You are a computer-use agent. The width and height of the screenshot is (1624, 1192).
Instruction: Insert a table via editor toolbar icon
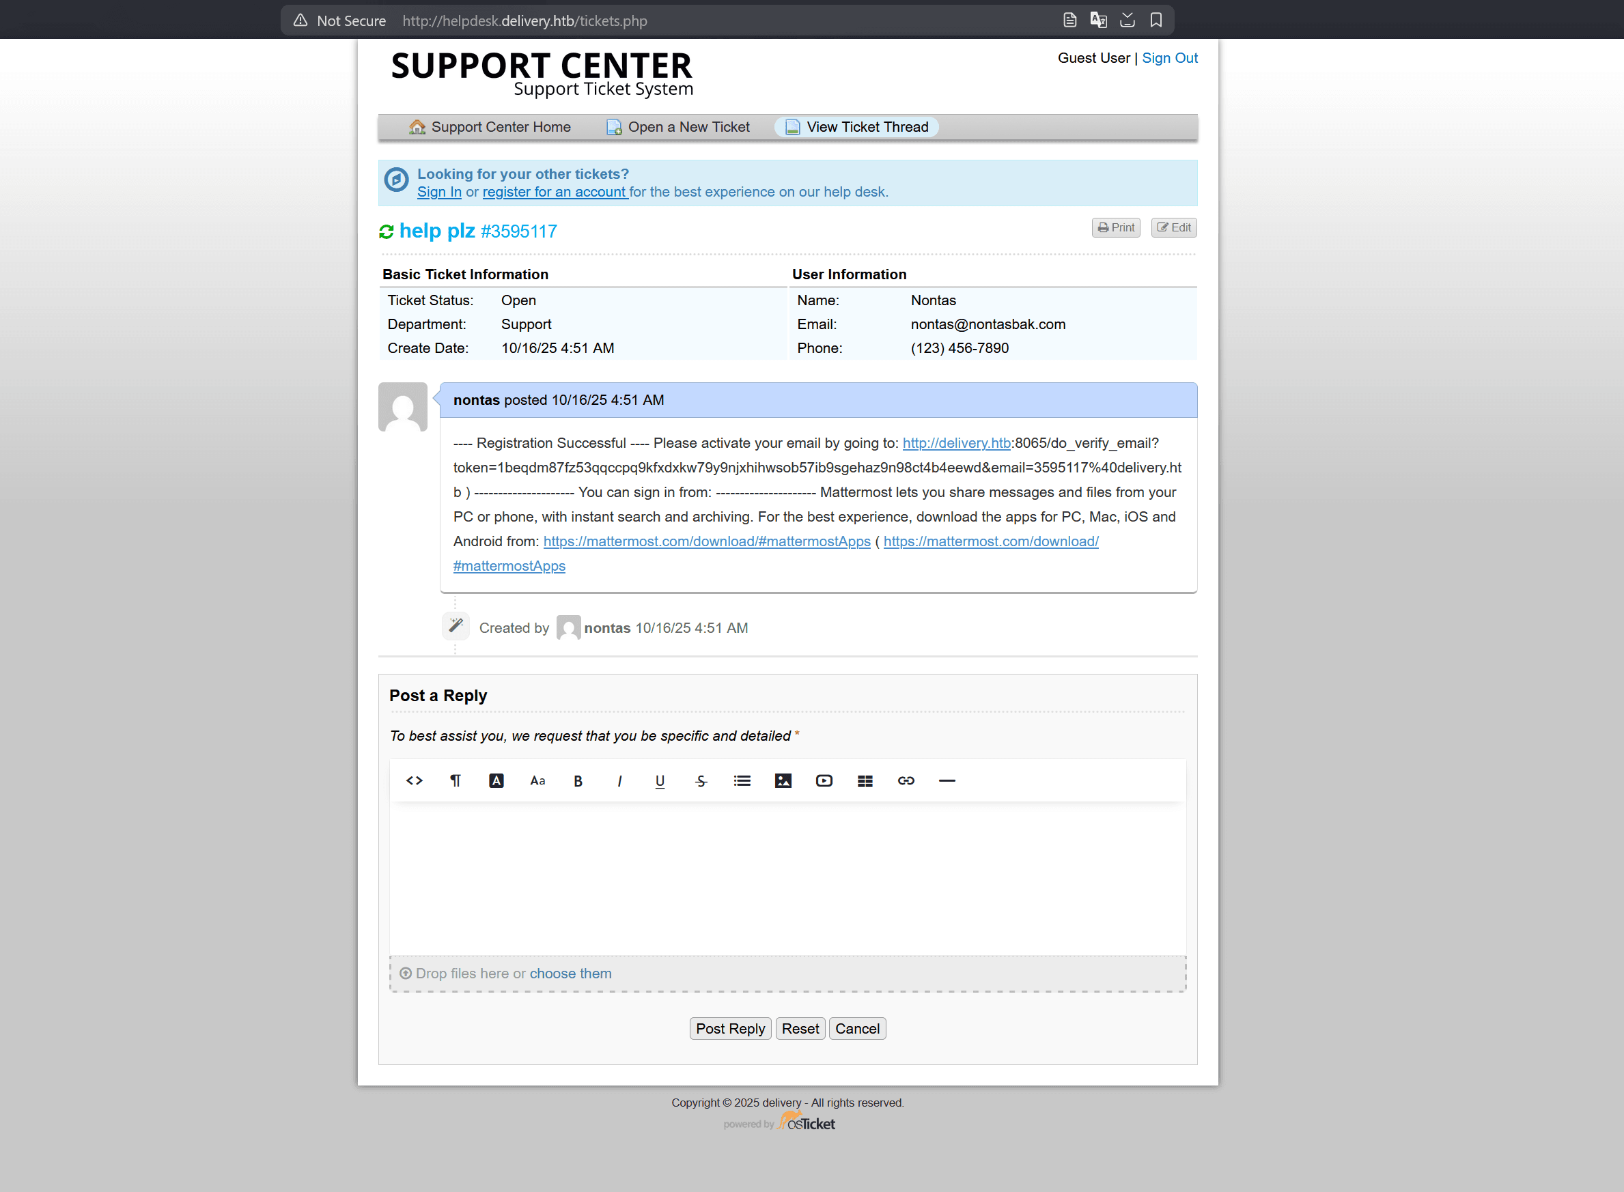[x=865, y=781]
